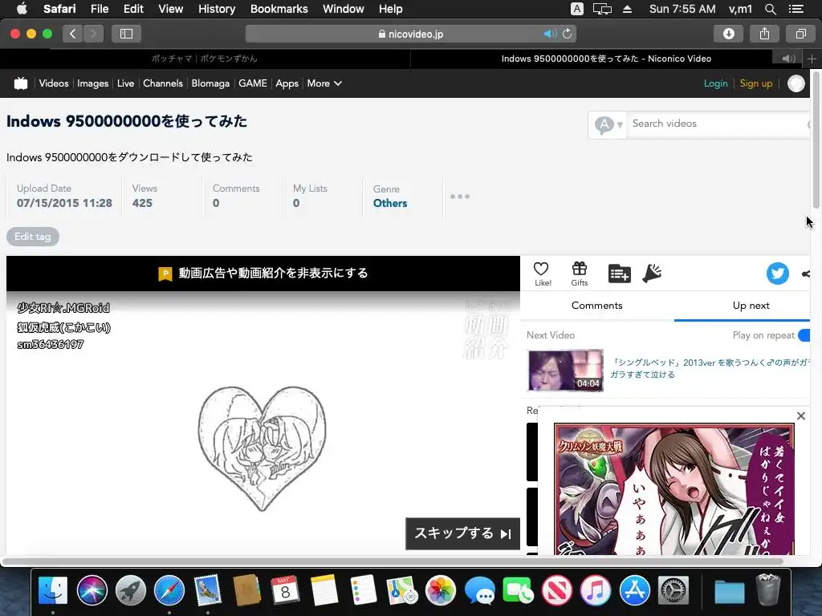
Task: Open the Safari History menu
Action: pos(217,9)
